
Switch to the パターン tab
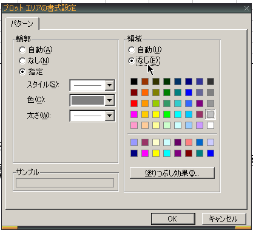[22, 24]
